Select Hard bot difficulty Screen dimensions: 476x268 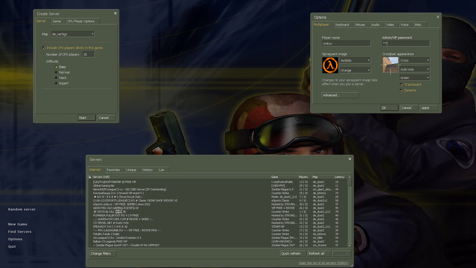(56, 78)
